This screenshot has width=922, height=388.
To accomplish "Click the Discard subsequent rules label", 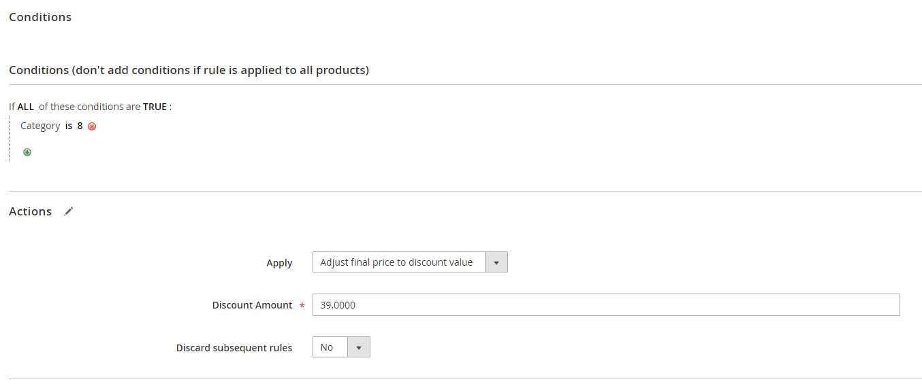I will (234, 348).
